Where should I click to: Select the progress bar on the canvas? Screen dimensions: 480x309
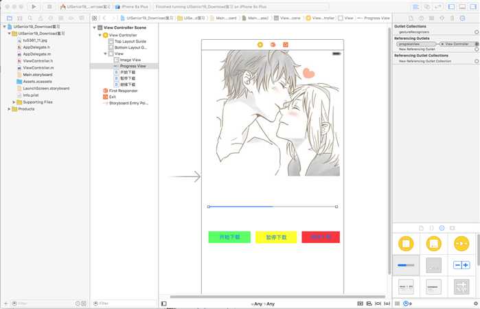273,207
